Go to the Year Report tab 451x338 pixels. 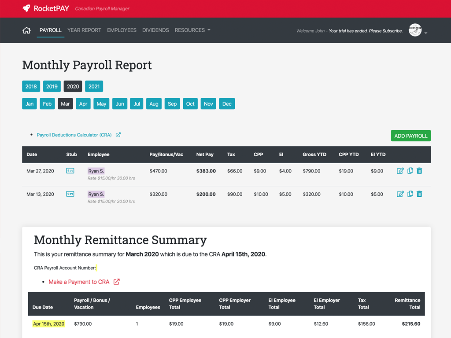84,30
